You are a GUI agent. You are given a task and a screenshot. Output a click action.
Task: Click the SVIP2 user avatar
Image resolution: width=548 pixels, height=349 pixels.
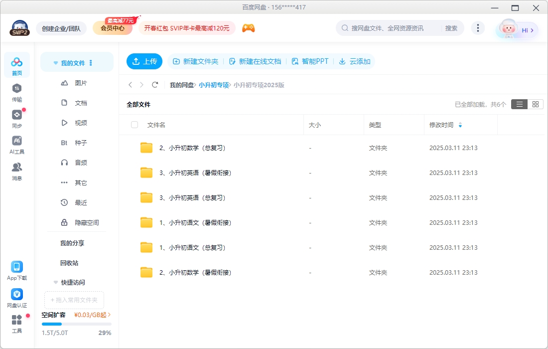[19, 28]
